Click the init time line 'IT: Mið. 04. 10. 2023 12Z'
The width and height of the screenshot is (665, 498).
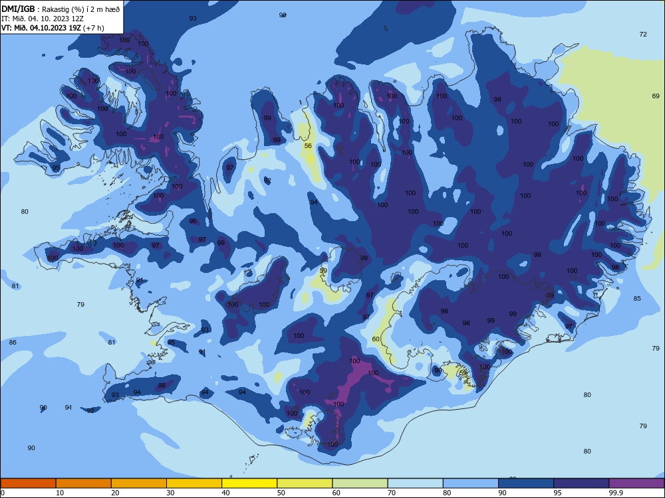(x=43, y=19)
